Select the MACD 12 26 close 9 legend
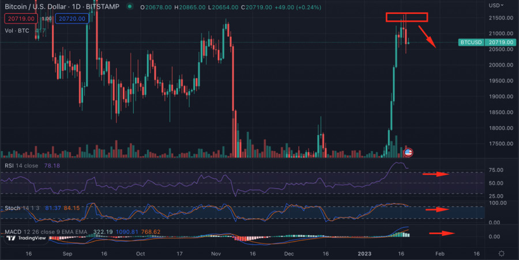This screenshot has width=519, height=260. coord(46,232)
